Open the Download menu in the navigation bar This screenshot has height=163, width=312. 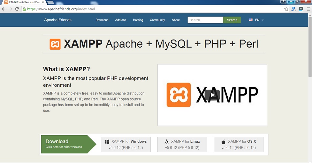(x=102, y=20)
